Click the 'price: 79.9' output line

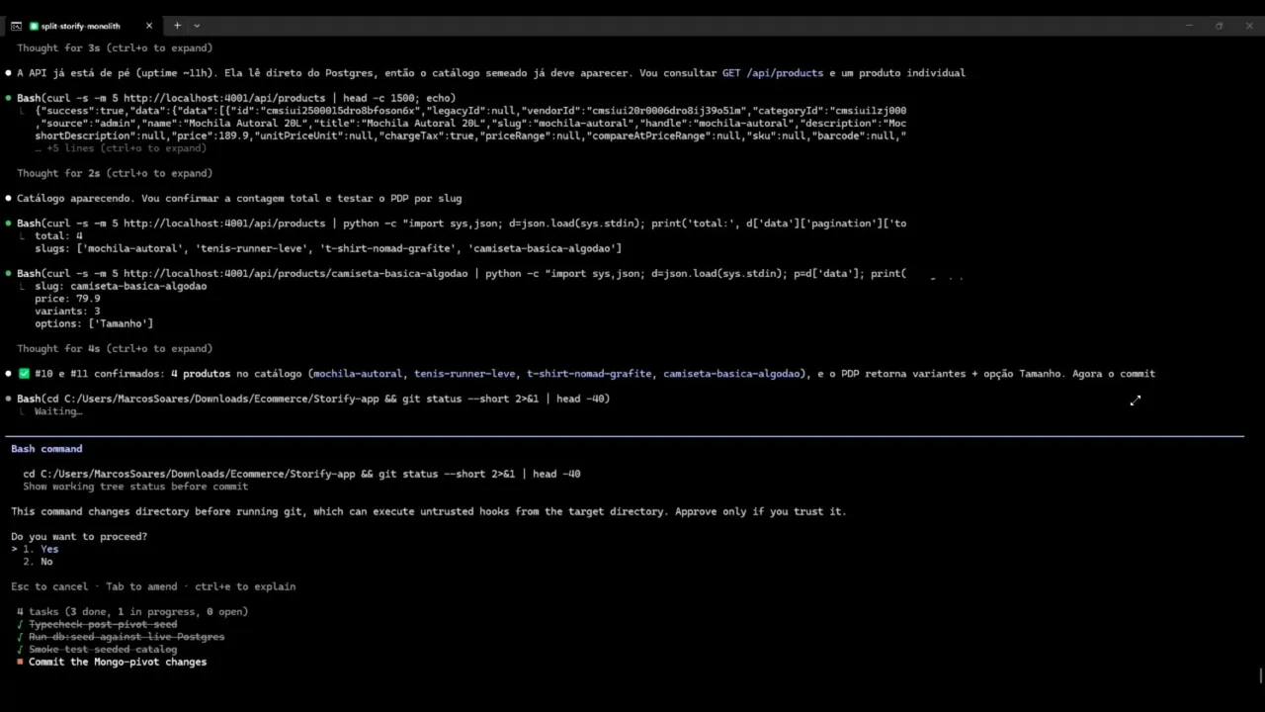67,299
